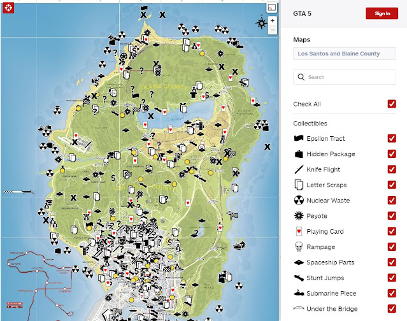Screen dimensions: 407x321
Task: Click the Collectibles section heading
Action: click(310, 124)
